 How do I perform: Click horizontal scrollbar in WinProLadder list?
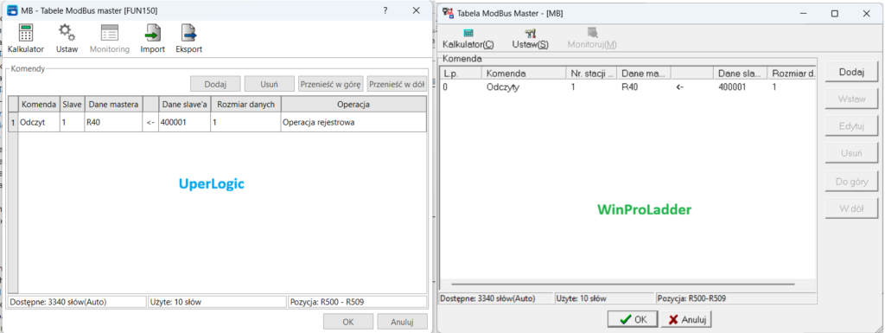point(622,285)
